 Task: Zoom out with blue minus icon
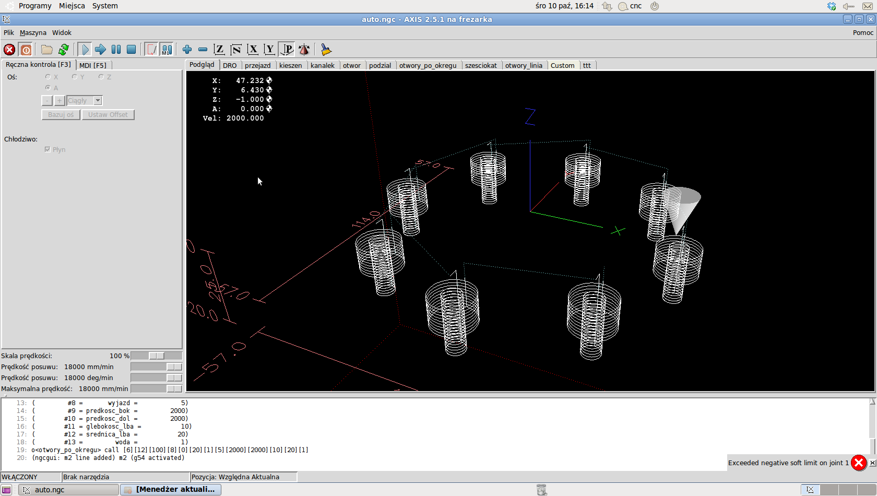click(203, 50)
